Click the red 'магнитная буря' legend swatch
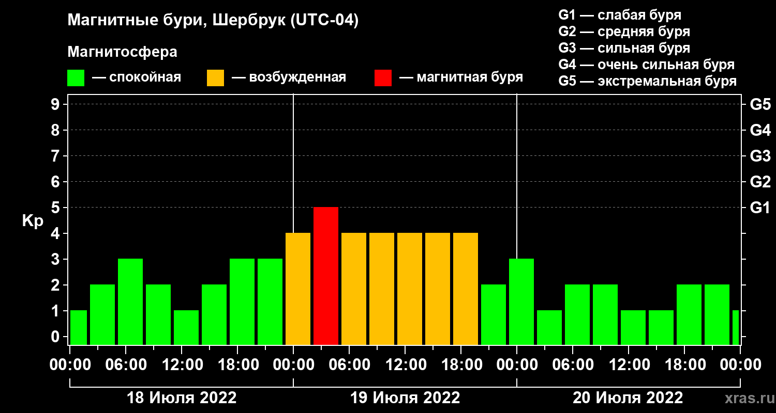776x413 pixels. pyautogui.click(x=383, y=78)
